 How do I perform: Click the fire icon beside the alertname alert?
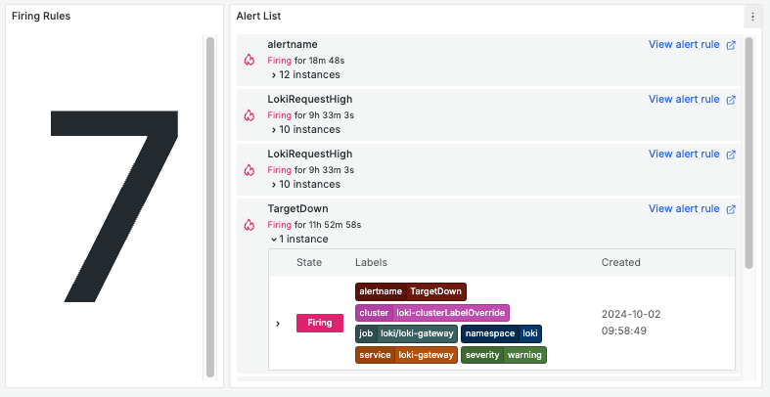coord(249,60)
